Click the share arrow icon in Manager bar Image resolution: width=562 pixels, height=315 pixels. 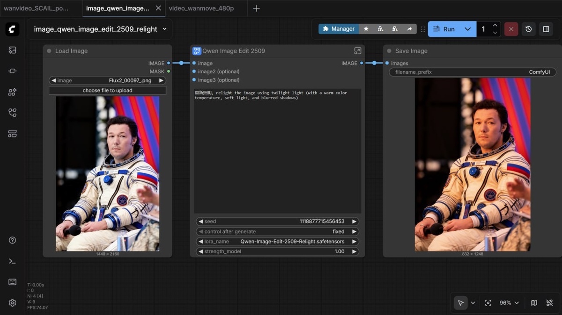(409, 29)
